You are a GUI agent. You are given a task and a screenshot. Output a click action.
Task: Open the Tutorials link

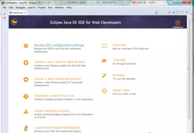tap(119, 60)
